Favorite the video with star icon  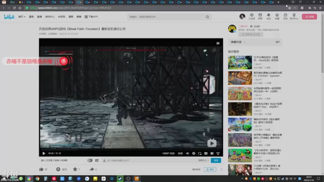coord(75,169)
